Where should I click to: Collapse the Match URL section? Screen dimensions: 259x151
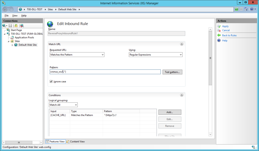point(182,44)
